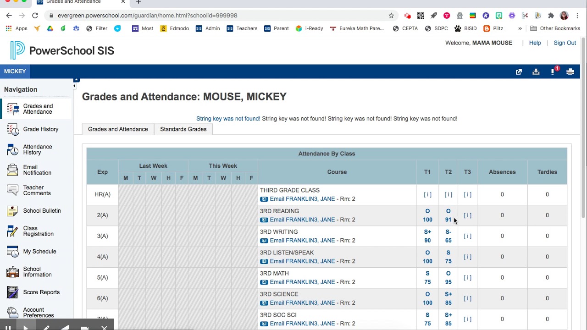The image size is (587, 330).
Task: Email FRANKLIN3, JANE for 3RD MATH
Action: click(302, 282)
